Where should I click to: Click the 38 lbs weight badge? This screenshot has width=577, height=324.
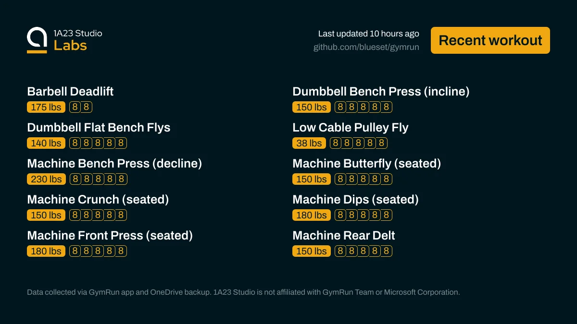pos(309,143)
